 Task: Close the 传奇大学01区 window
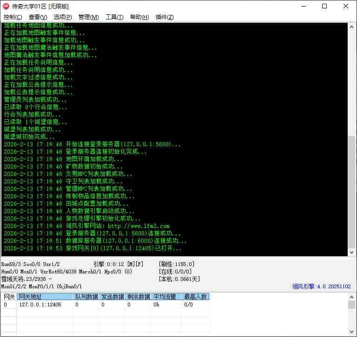346,6
